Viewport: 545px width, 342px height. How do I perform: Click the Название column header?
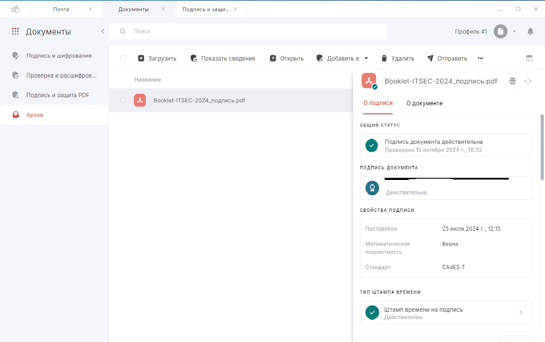click(x=148, y=80)
